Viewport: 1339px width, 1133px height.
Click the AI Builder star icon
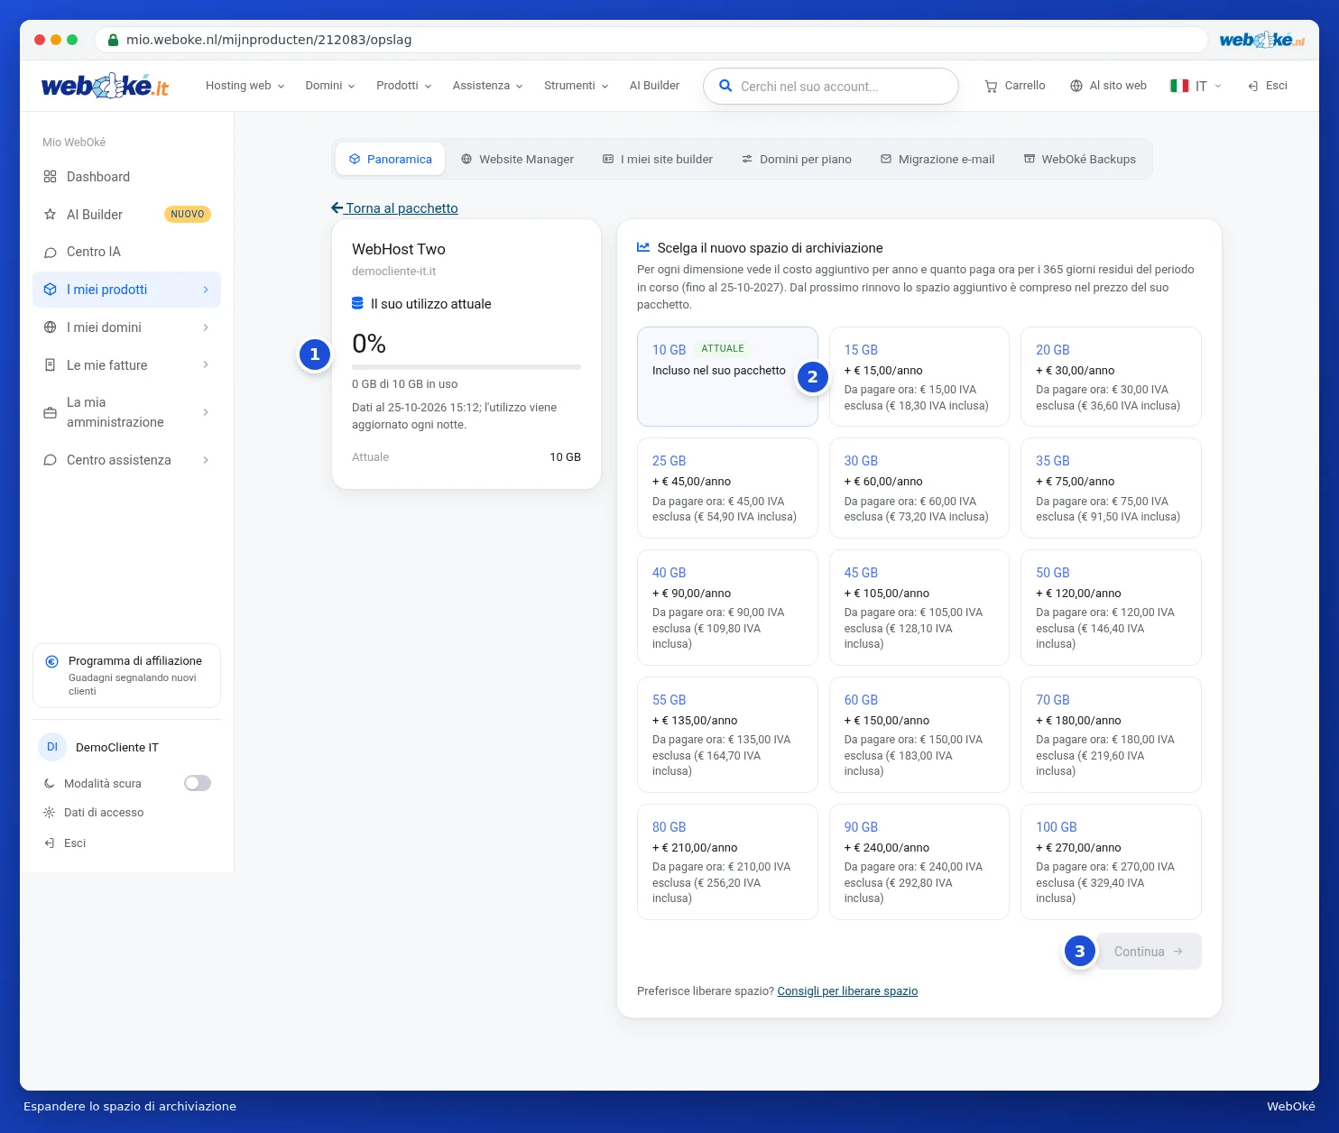50,215
